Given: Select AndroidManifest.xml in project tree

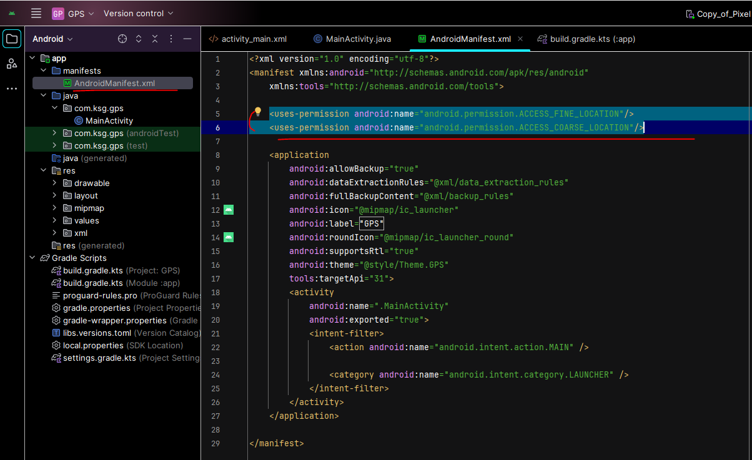Looking at the screenshot, I should pyautogui.click(x=114, y=83).
